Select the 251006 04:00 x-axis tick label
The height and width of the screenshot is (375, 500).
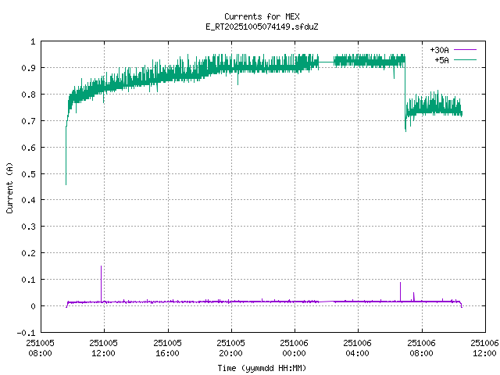click(358, 347)
